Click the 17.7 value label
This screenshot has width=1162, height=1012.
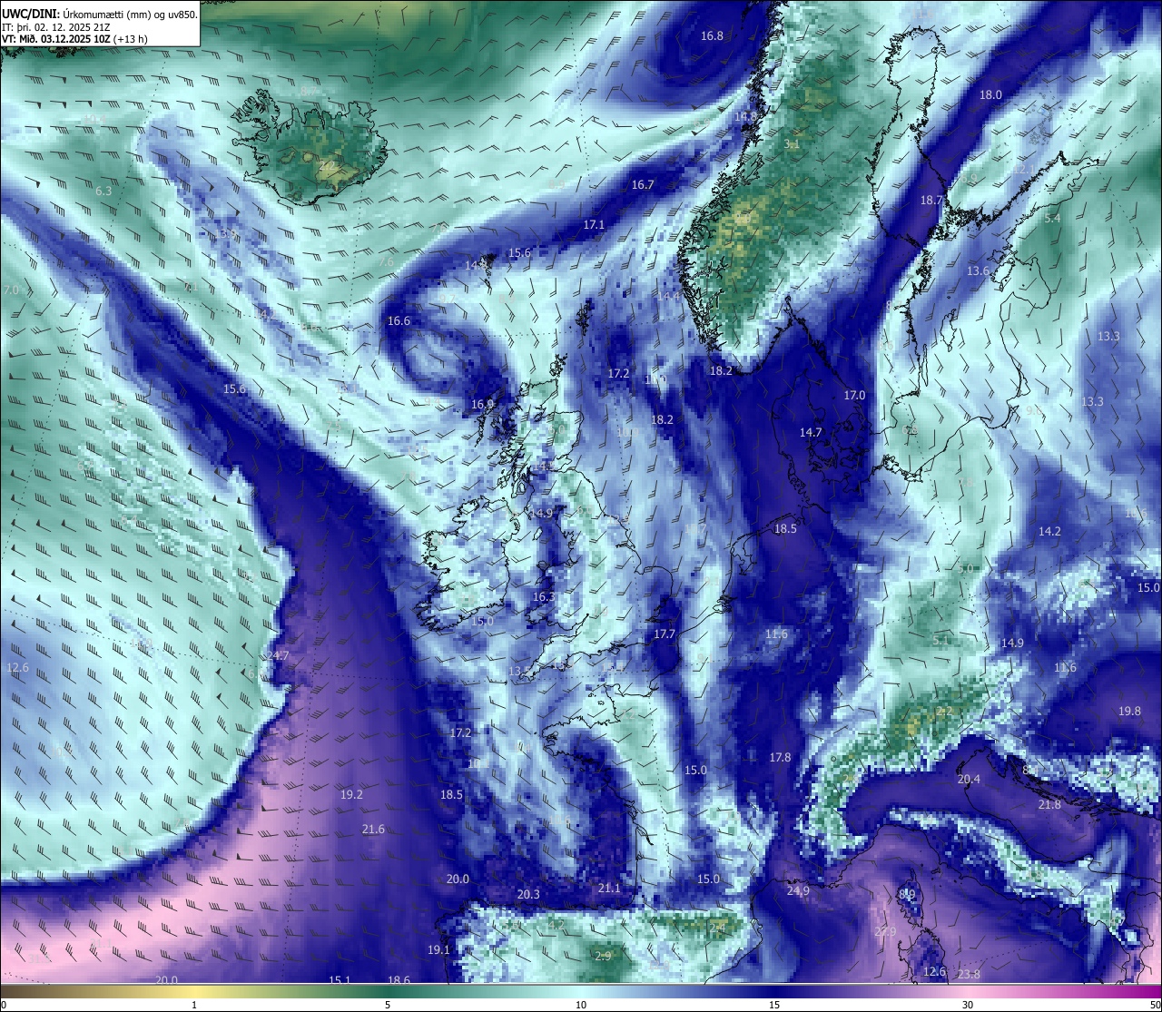tap(665, 634)
